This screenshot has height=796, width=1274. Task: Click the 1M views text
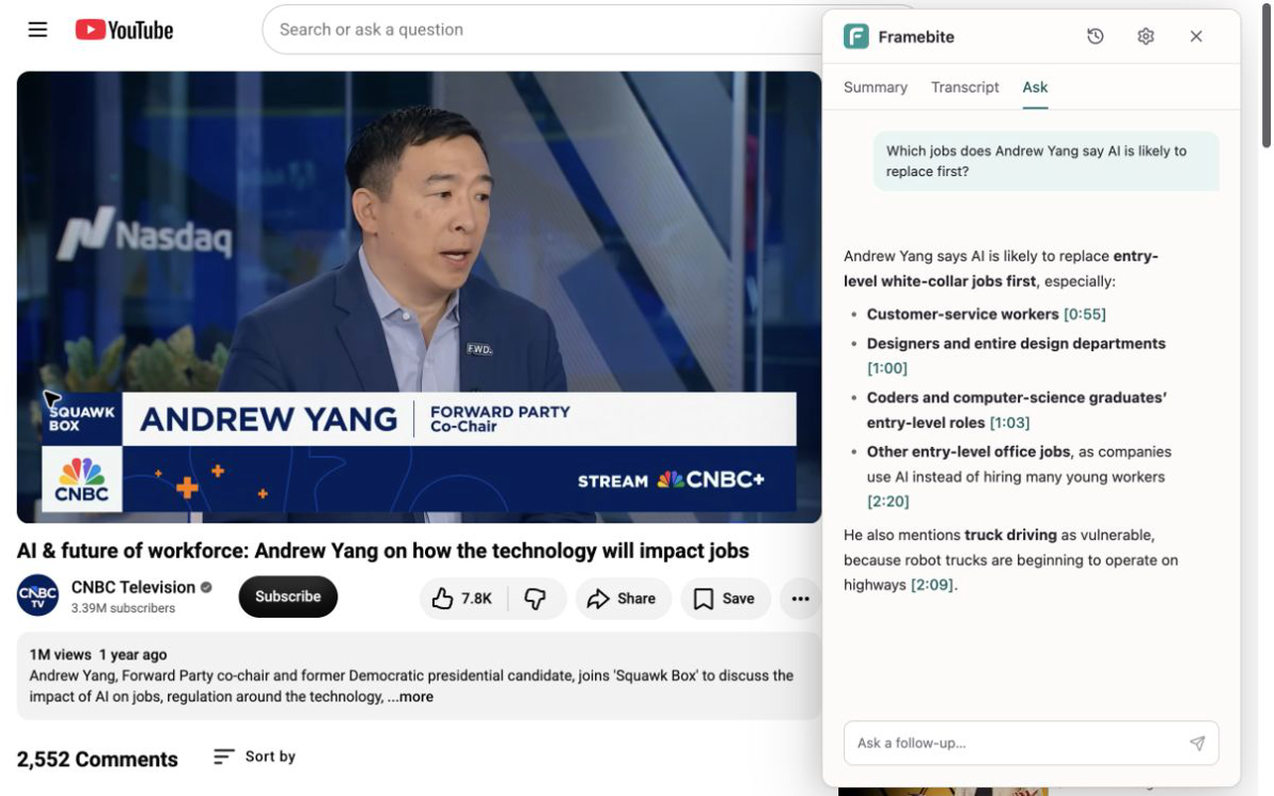point(60,655)
